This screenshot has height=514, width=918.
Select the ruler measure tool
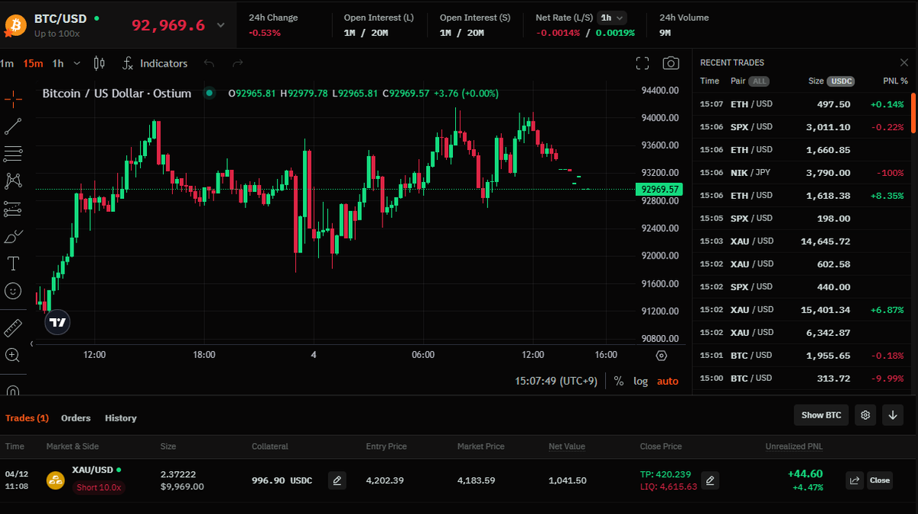(x=13, y=328)
